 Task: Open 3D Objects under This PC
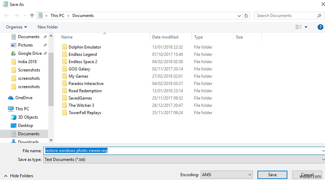28,117
